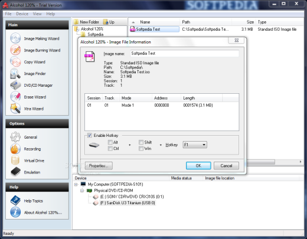The image size is (307, 239).
Task: Click the Length column header in dialog
Action: (x=201, y=98)
